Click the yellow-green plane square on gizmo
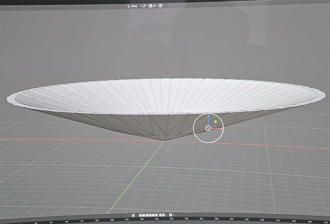Viewport: 330px width, 224px height. point(215,122)
